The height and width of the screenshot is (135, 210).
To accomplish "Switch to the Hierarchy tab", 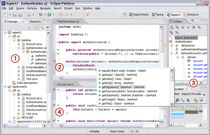I will [35, 22].
